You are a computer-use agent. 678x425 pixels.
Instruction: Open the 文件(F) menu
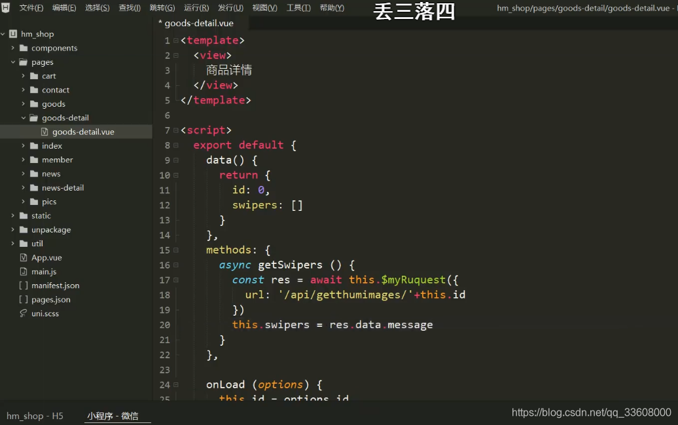pos(31,8)
